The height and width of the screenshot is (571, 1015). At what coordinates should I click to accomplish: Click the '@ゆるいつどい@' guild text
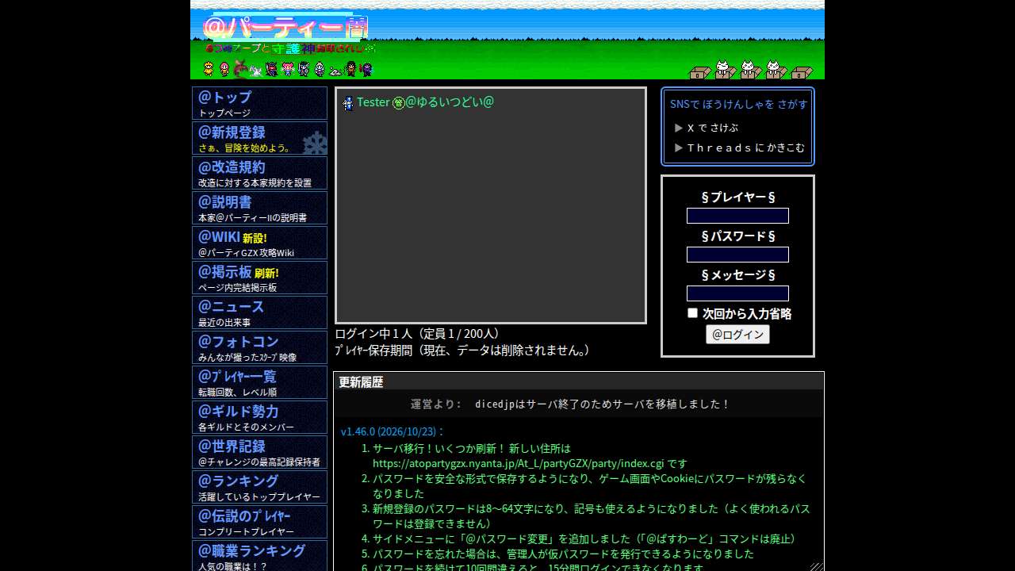click(x=450, y=102)
